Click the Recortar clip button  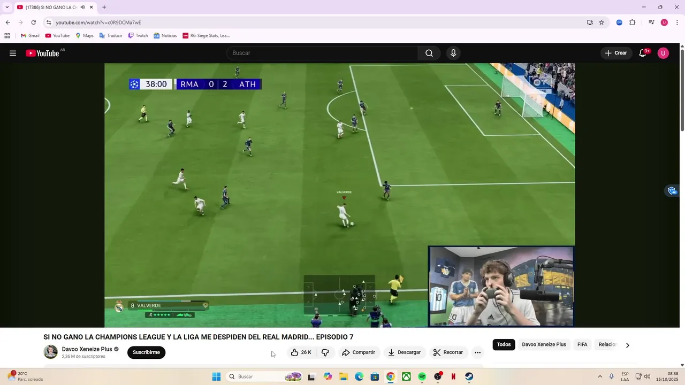pos(448,352)
